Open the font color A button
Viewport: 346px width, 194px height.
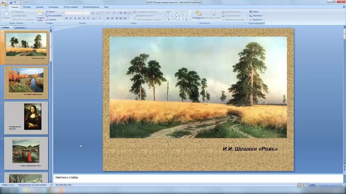pos(100,19)
